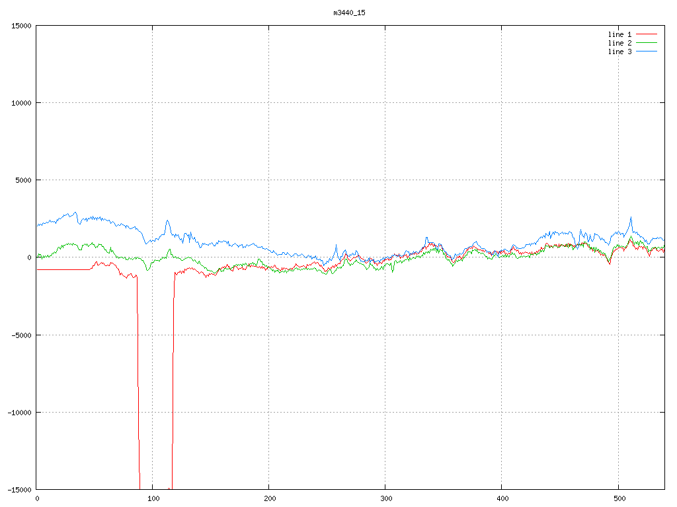The height and width of the screenshot is (507, 677).
Task: Click the blue line's peak near x=510
Action: [631, 217]
